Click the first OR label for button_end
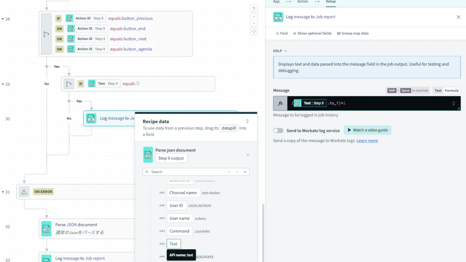Image resolution: width=466 pixels, height=262 pixels. click(x=59, y=29)
